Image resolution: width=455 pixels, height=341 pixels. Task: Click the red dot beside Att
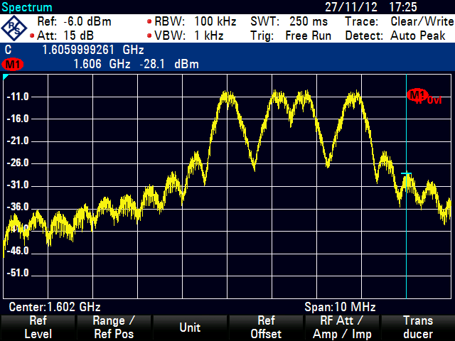(x=32, y=35)
